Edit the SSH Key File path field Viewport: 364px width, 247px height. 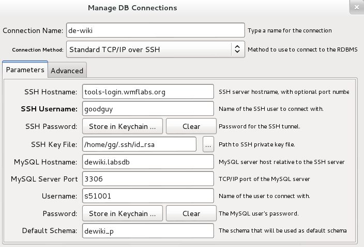tap(139, 144)
